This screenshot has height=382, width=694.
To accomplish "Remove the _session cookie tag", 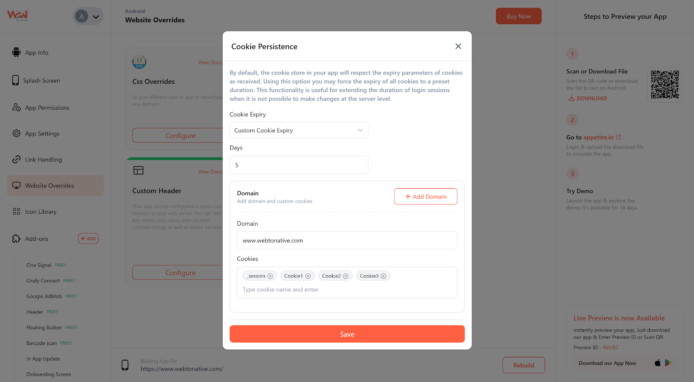I will [x=270, y=276].
